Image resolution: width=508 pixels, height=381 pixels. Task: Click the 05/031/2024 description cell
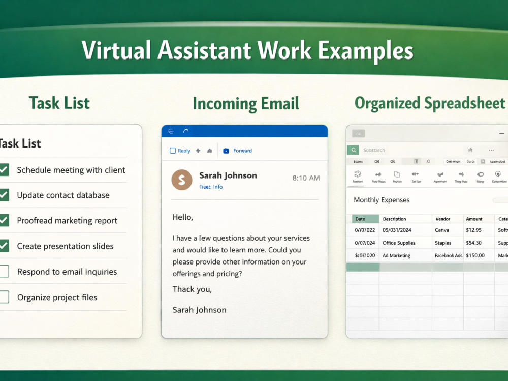[x=405, y=230]
